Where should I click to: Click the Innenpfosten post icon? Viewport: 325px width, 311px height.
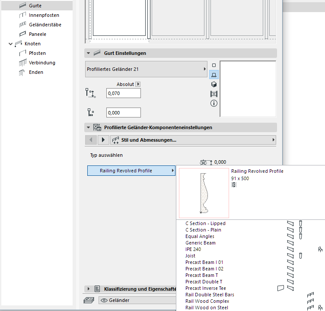coord(22,15)
